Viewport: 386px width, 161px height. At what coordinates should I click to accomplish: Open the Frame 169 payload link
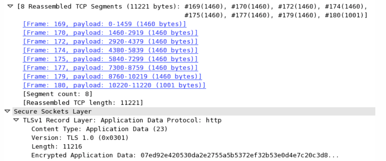pos(105,24)
